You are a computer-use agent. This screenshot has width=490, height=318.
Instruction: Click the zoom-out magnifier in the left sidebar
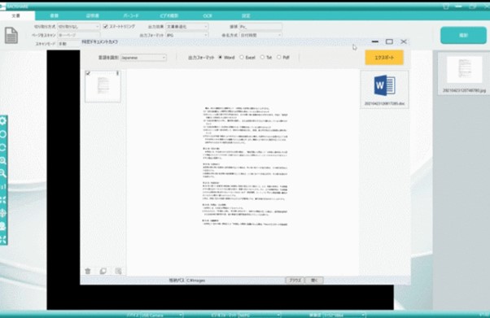click(3, 173)
